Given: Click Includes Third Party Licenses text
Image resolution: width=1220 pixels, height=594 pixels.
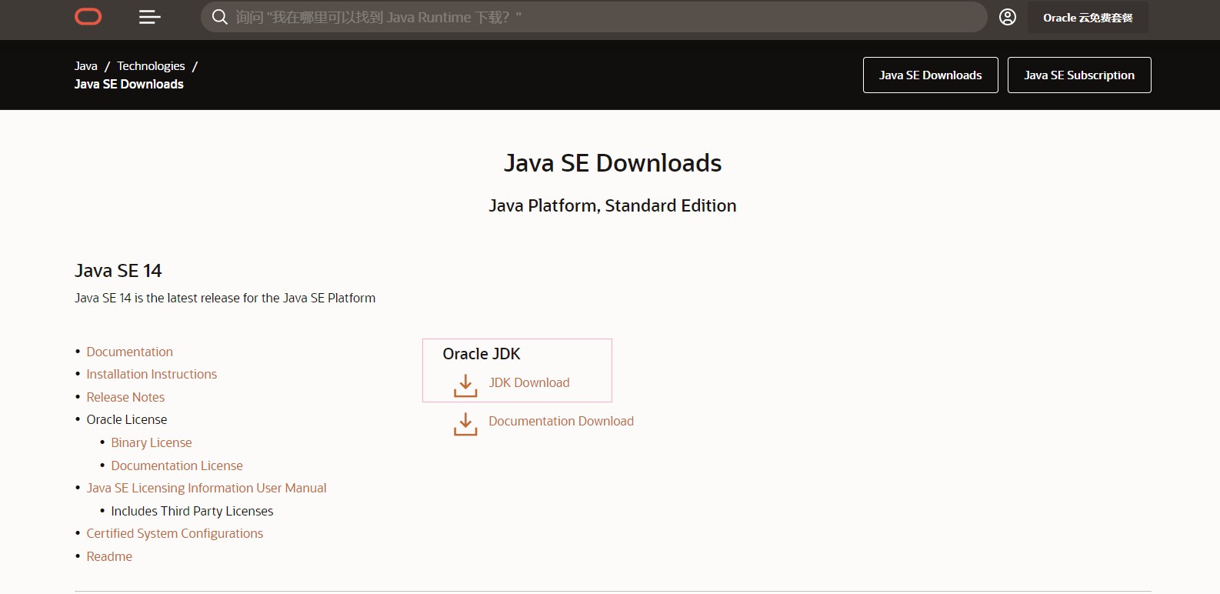Looking at the screenshot, I should click(192, 511).
